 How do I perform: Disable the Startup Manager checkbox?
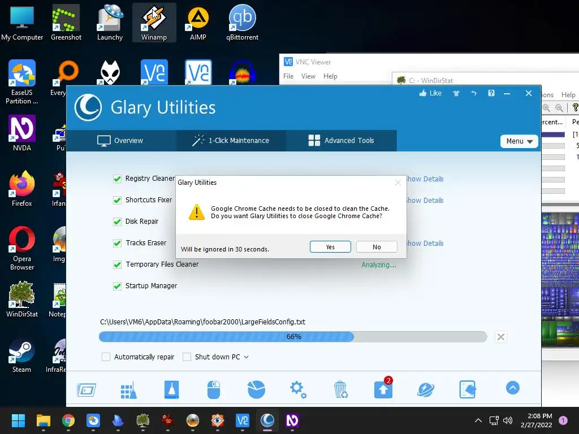click(117, 286)
